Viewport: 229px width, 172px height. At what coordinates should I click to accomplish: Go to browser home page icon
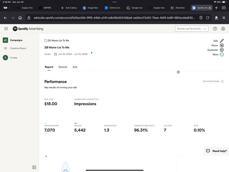coord(20,18)
